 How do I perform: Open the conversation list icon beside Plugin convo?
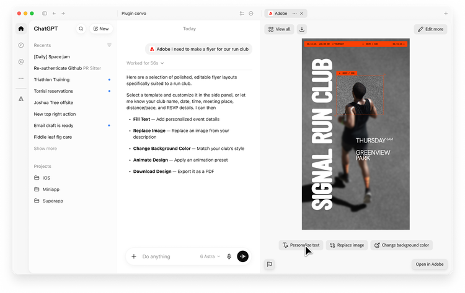(242, 14)
